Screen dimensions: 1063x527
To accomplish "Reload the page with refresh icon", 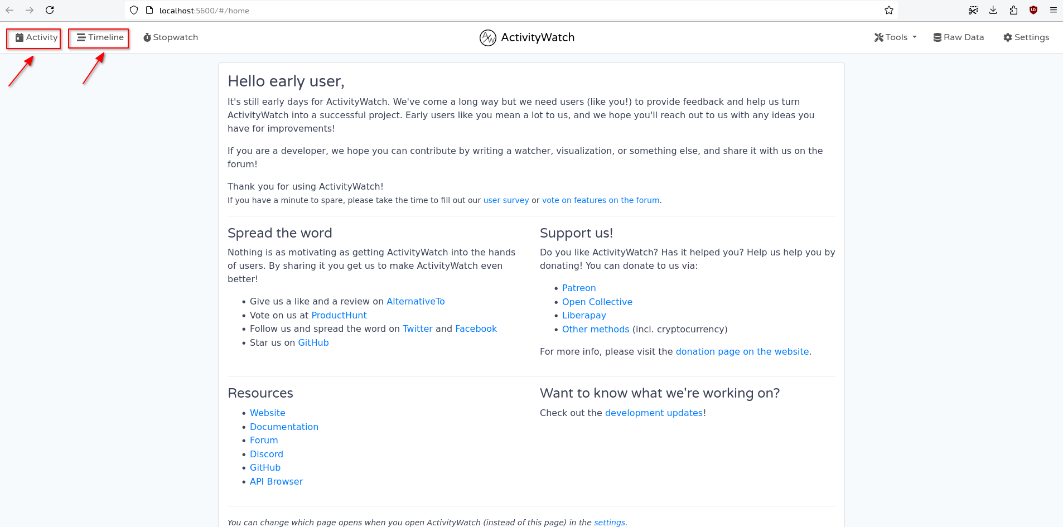I will [50, 10].
